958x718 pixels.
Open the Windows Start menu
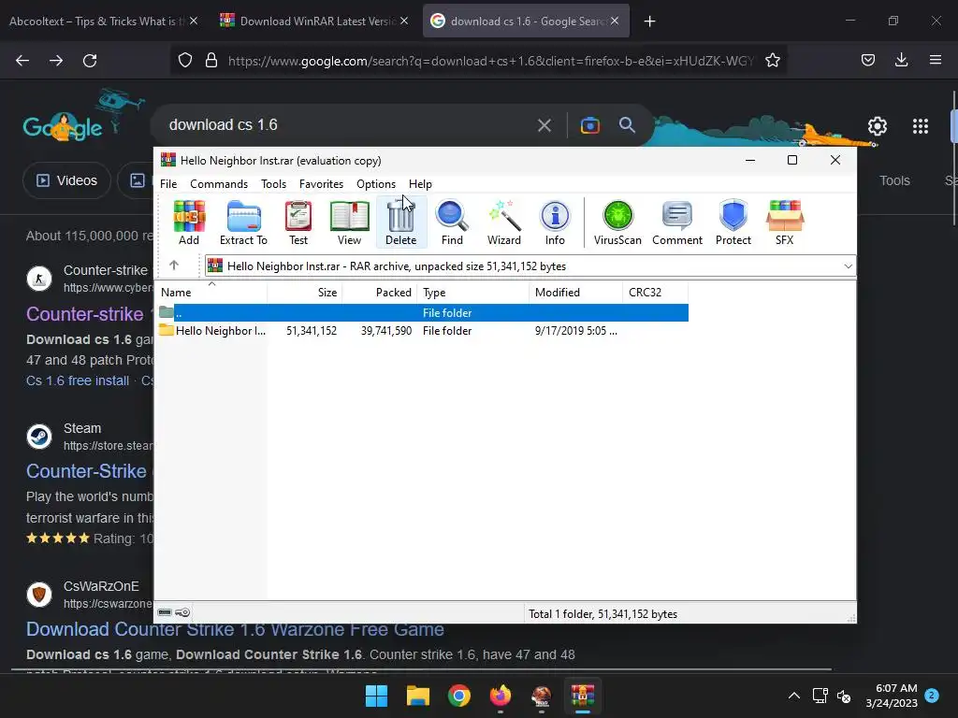click(x=376, y=696)
